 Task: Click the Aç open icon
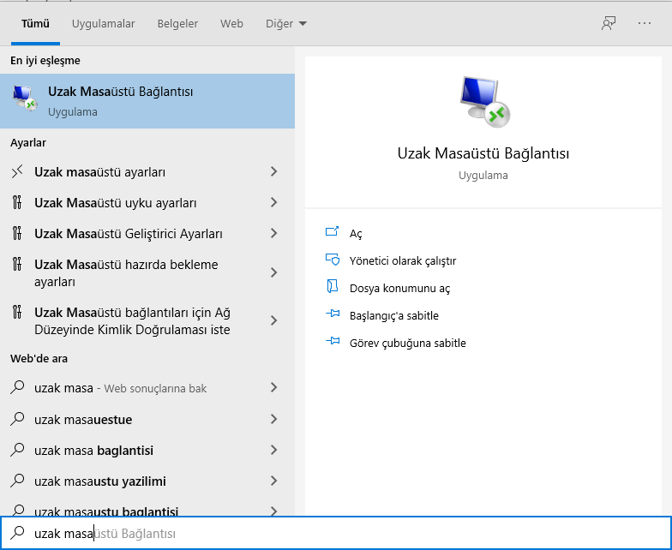tap(333, 233)
